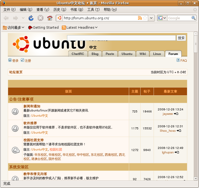The height and width of the screenshot is (188, 199).
Task: Switch to the ChatIRC tab
Action: point(78,54)
